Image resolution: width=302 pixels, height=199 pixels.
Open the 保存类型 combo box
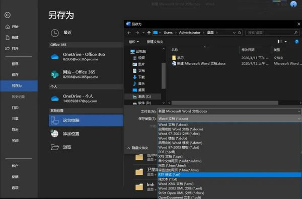point(229,119)
